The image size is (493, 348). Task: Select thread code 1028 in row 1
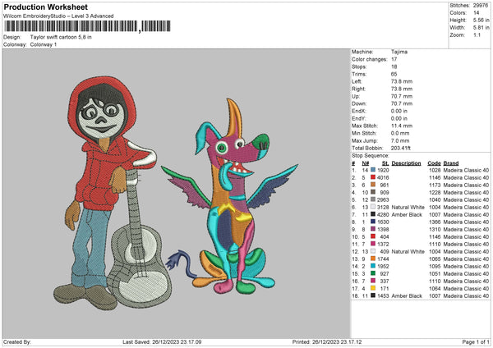435,170
